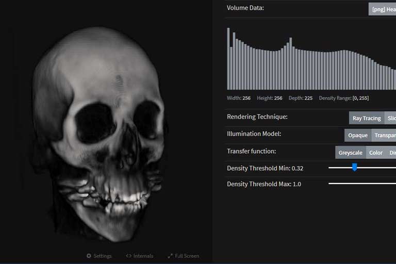The height and width of the screenshot is (264, 396).
Task: Open Settings via the gear icon
Action: (x=89, y=256)
